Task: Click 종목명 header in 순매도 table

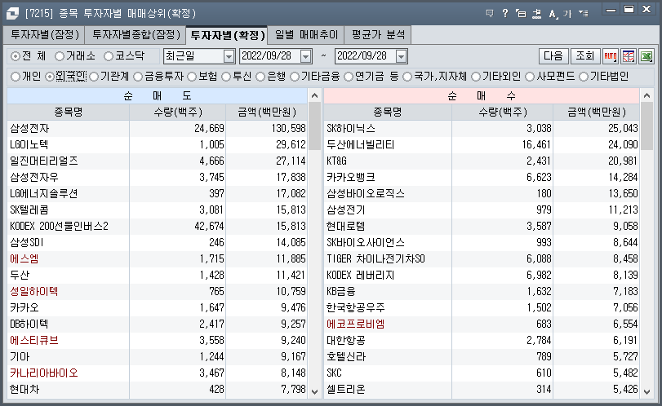Action: point(69,113)
